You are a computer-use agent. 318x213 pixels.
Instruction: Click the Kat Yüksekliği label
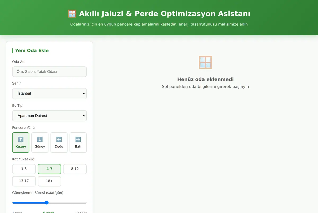(x=24, y=159)
